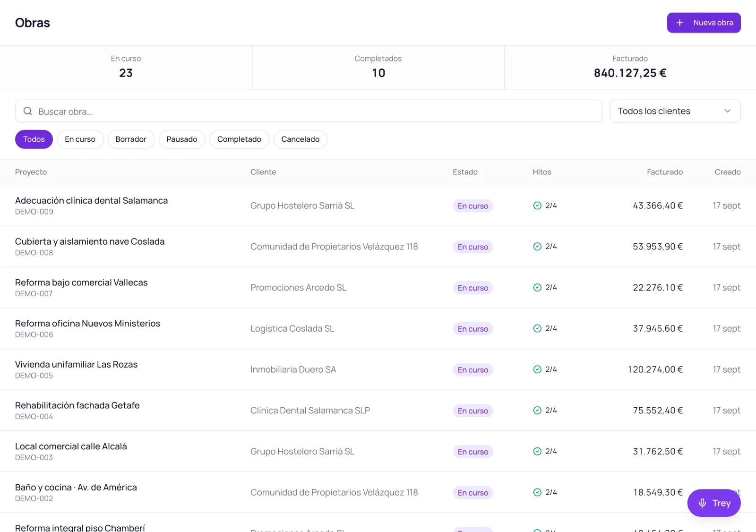Focus the Buscar obra search field

pyautogui.click(x=309, y=111)
